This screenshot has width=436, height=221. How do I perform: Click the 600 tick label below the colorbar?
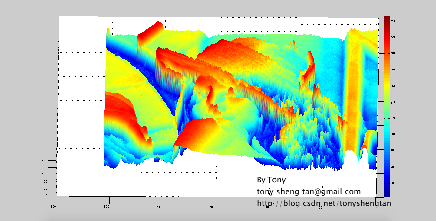387,199
